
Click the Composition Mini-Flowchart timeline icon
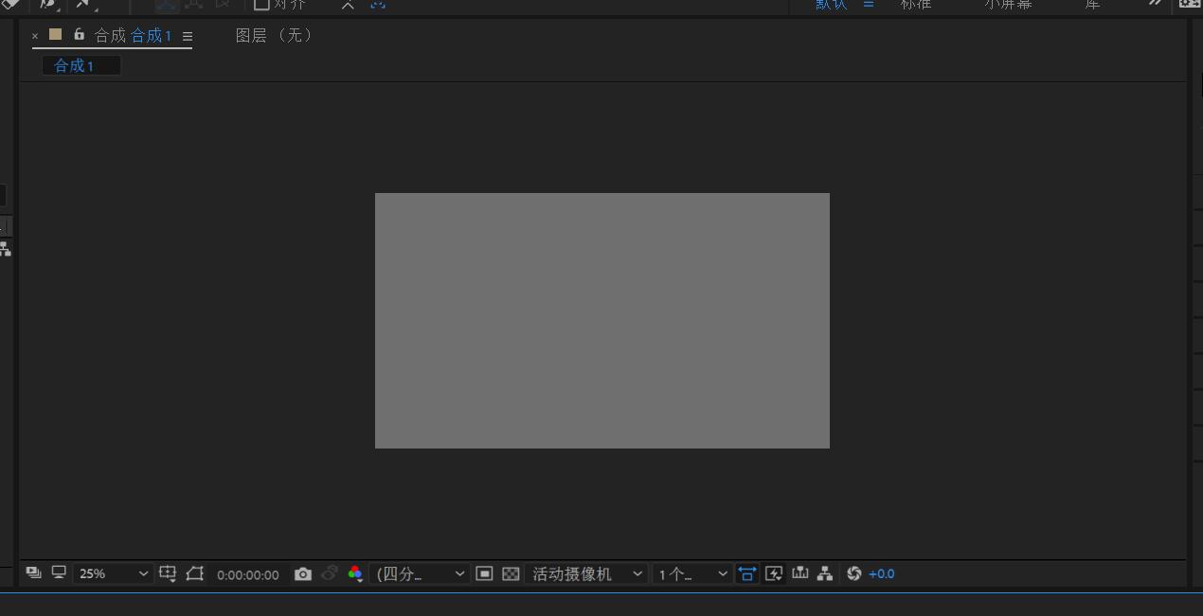click(799, 573)
